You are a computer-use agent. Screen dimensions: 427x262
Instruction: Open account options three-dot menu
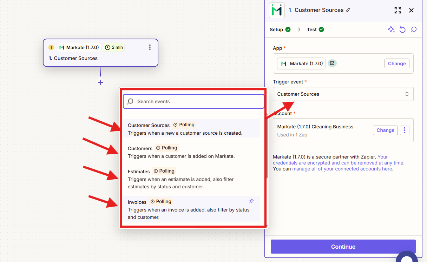pos(405,130)
